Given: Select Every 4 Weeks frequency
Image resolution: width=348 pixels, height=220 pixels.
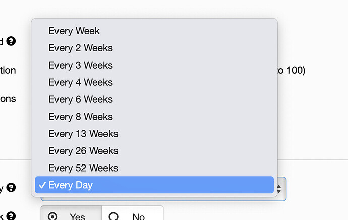Looking at the screenshot, I should click(x=154, y=82).
